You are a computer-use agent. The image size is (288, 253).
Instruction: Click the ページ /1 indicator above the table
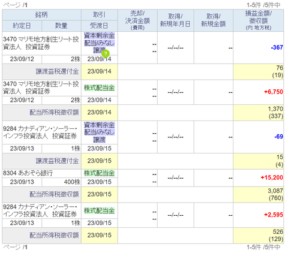pos(15,5)
